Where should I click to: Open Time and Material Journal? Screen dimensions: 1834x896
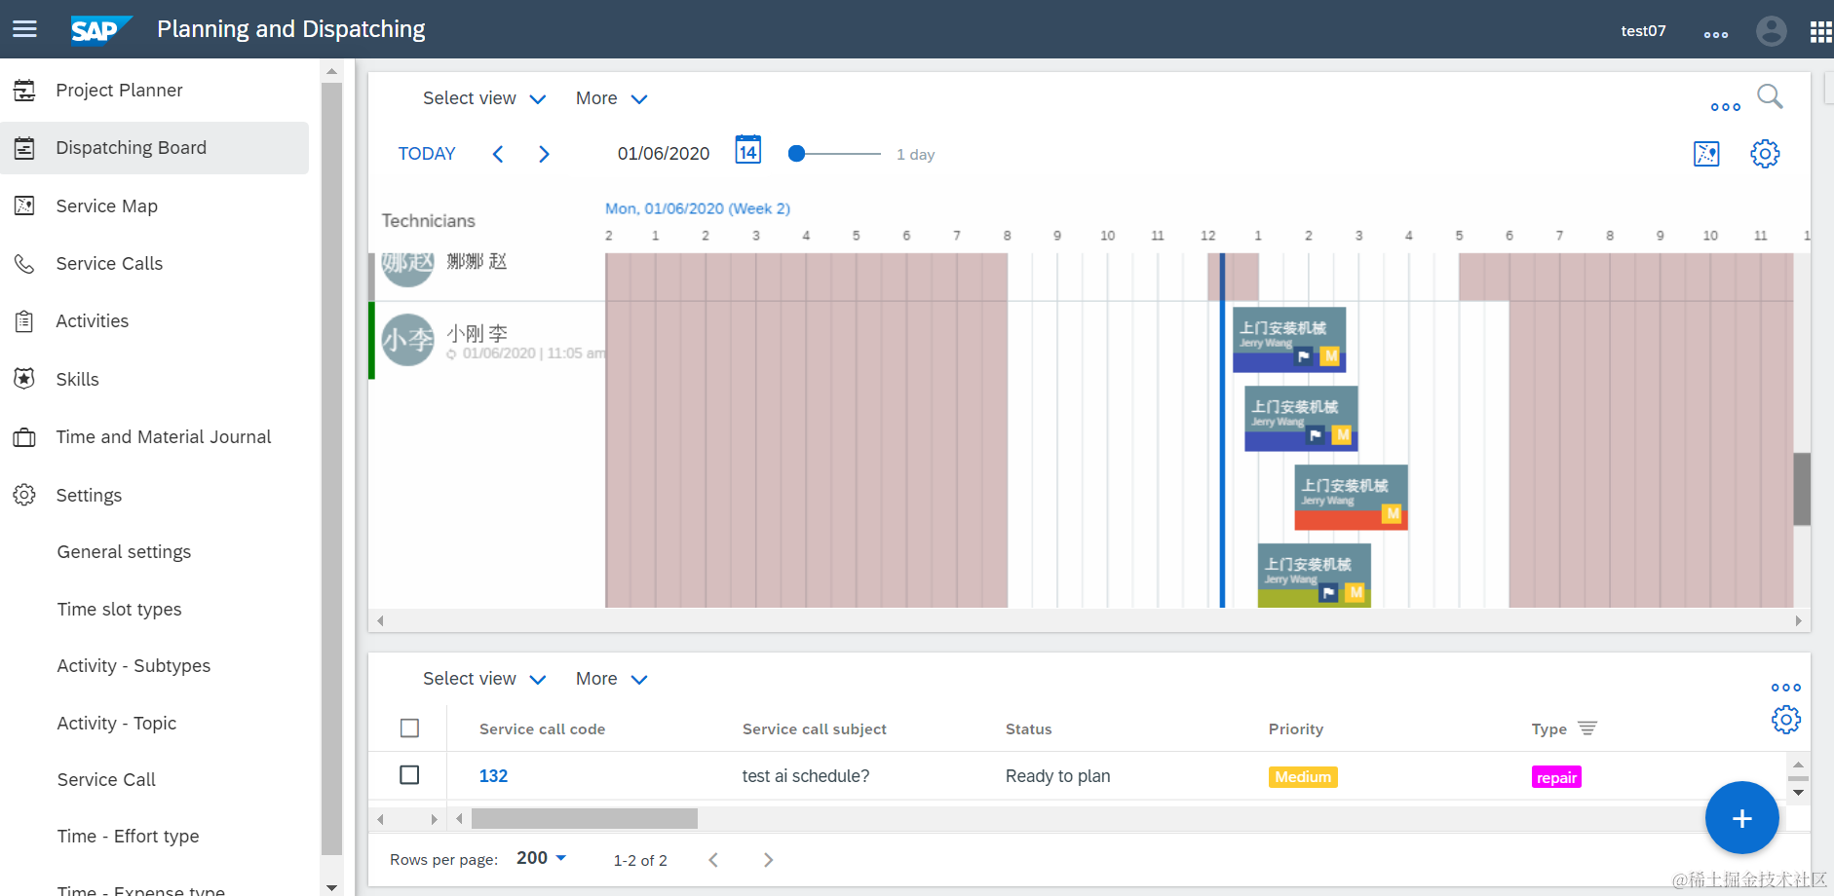pos(154,437)
